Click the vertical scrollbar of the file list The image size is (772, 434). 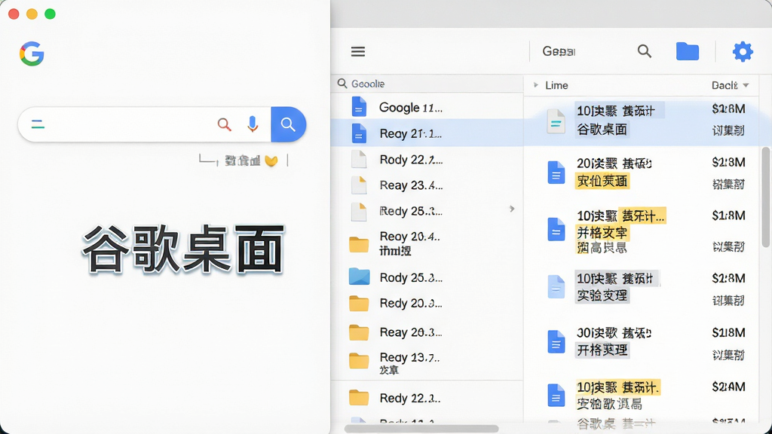coord(766,197)
